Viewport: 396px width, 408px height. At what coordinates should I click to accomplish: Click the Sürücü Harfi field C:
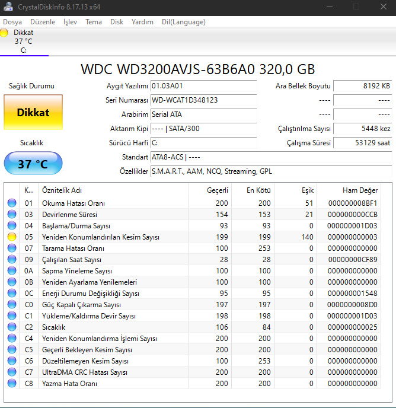pyautogui.click(x=204, y=143)
